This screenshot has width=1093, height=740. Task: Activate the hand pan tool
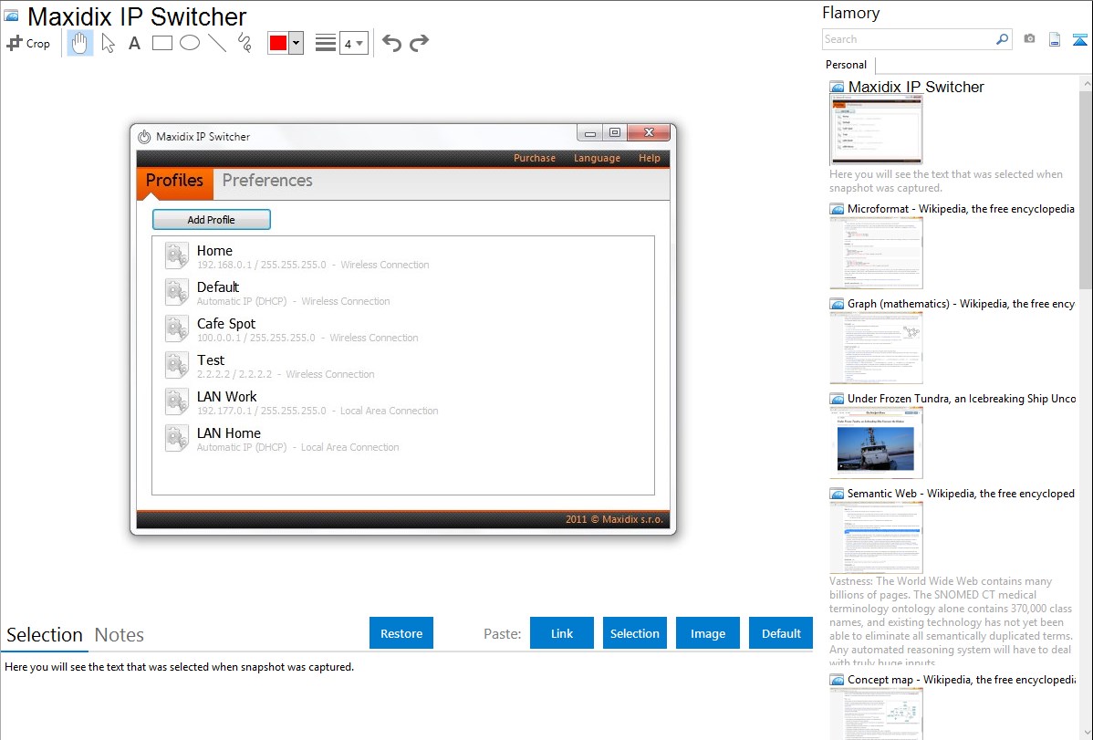[x=80, y=43]
